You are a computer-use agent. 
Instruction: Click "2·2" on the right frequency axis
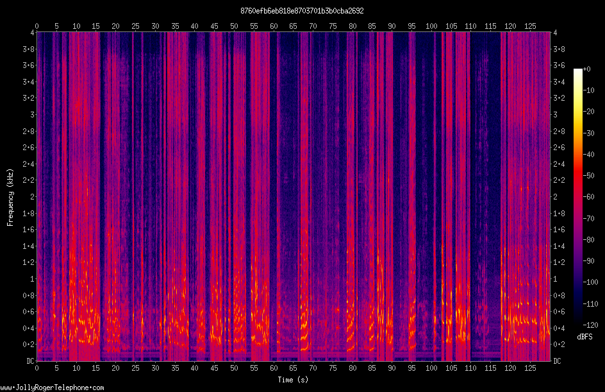[x=559, y=180]
